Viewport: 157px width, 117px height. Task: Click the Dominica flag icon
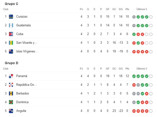(11, 102)
